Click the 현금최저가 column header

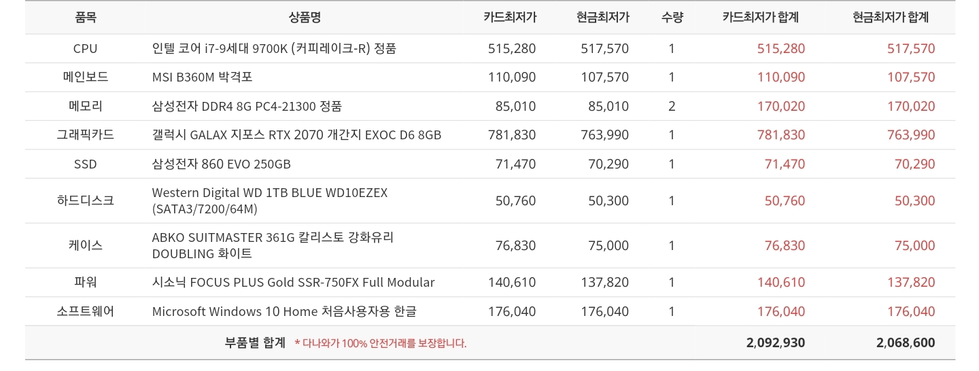(602, 18)
